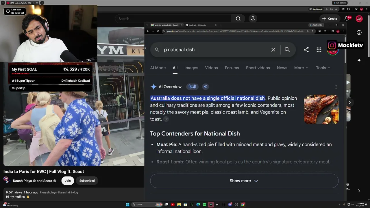Image resolution: width=370 pixels, height=208 pixels.
Task: Click the Join button for the channel
Action: click(x=68, y=181)
